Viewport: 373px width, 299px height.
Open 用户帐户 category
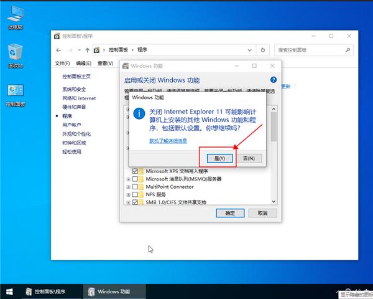(71, 125)
